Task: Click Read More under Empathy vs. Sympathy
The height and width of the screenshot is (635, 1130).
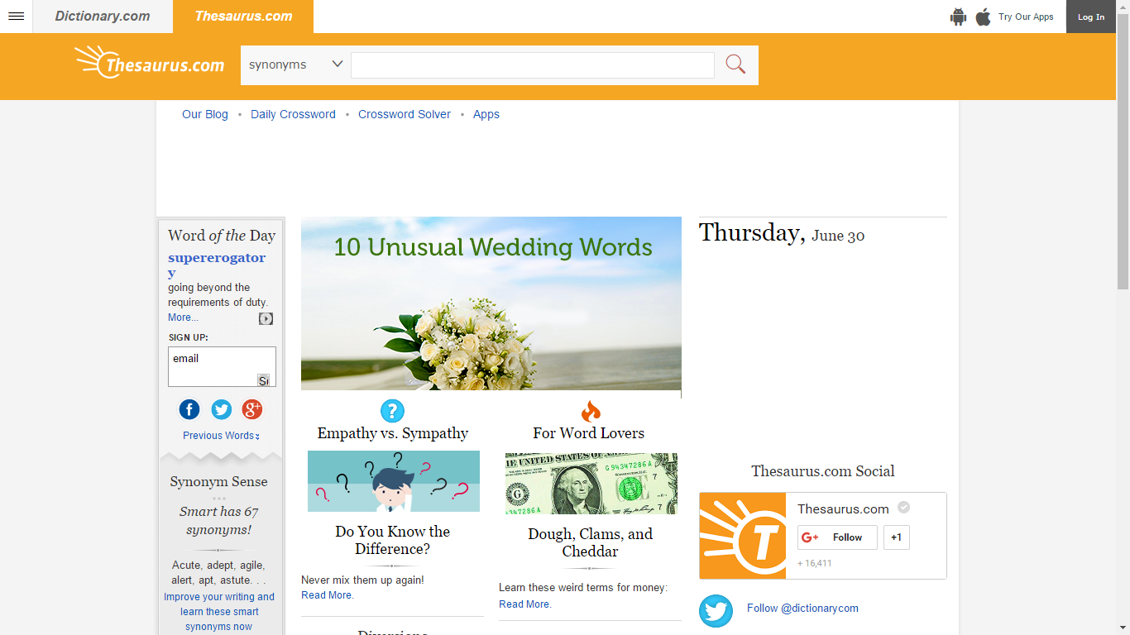Action: pos(327,594)
